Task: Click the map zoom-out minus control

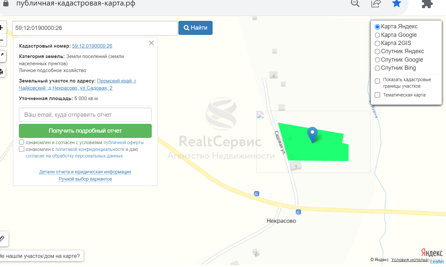Action: coord(2,40)
